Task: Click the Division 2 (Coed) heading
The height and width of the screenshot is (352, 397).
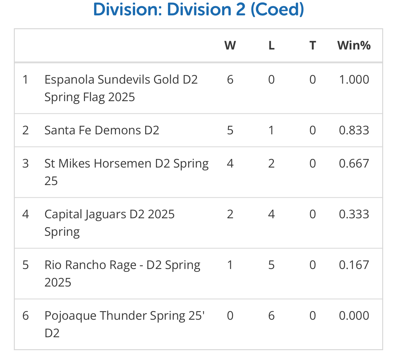Action: point(198,10)
